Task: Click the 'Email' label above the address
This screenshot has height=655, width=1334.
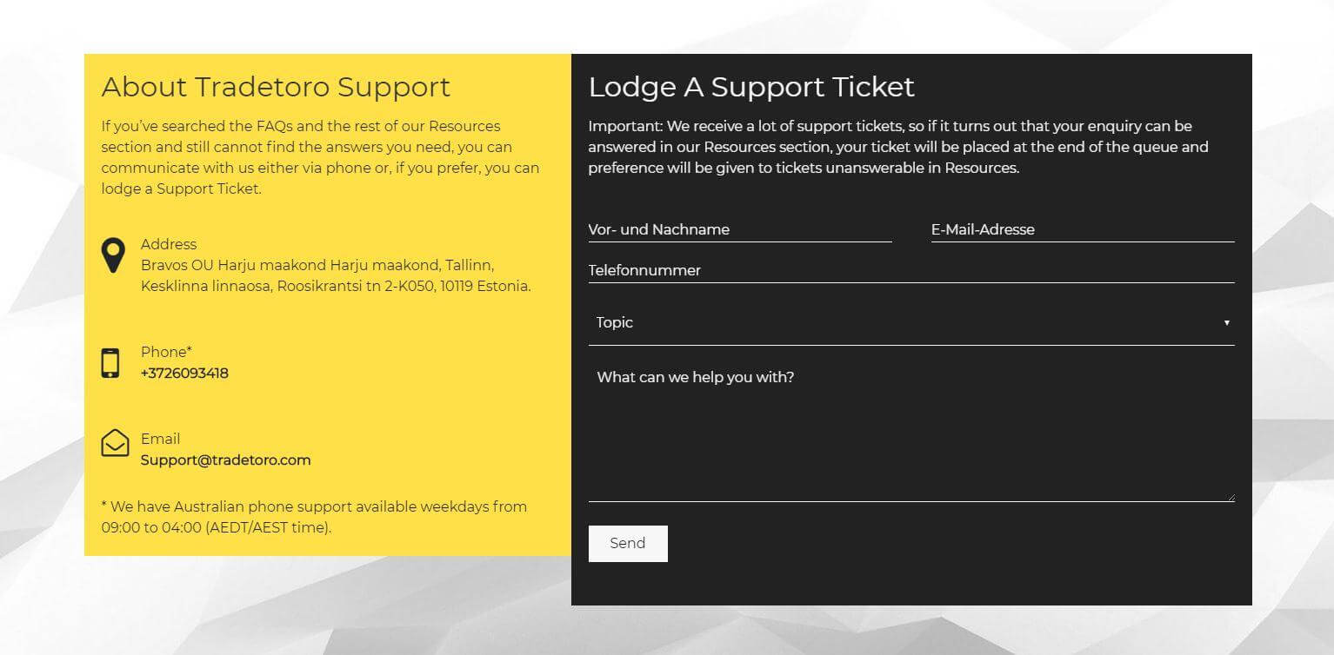Action: coord(161,439)
